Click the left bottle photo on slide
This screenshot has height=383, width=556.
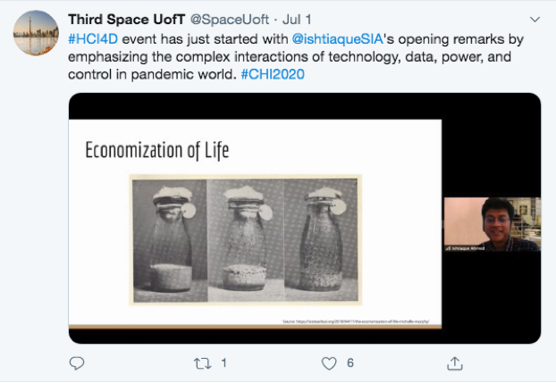(x=168, y=237)
